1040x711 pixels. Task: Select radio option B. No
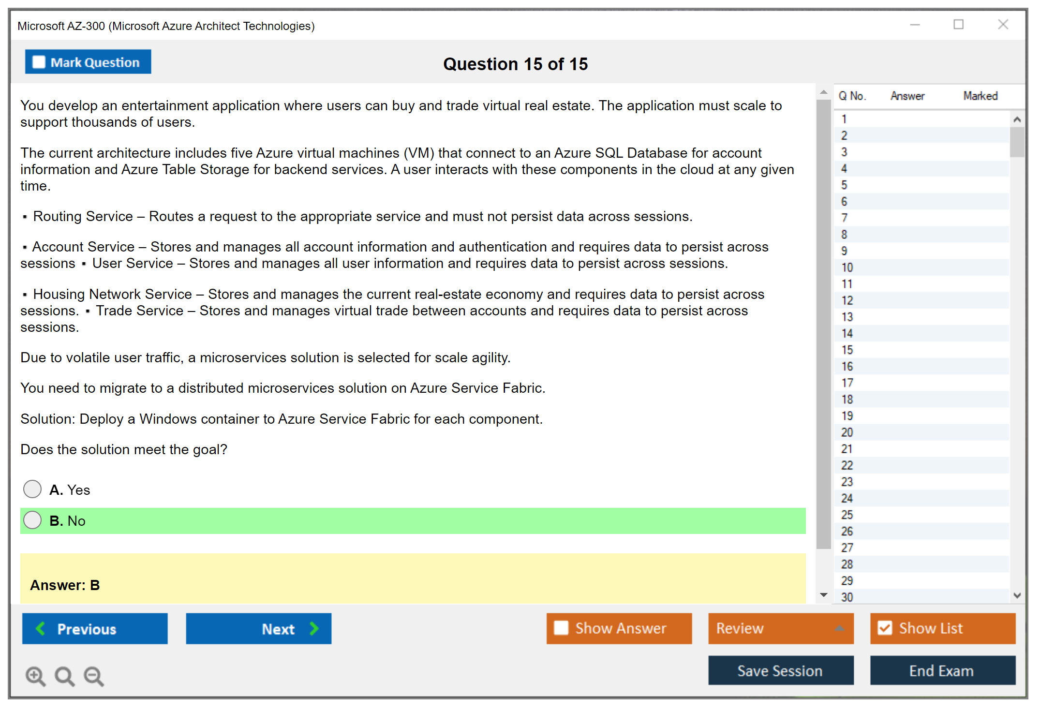pos(32,520)
